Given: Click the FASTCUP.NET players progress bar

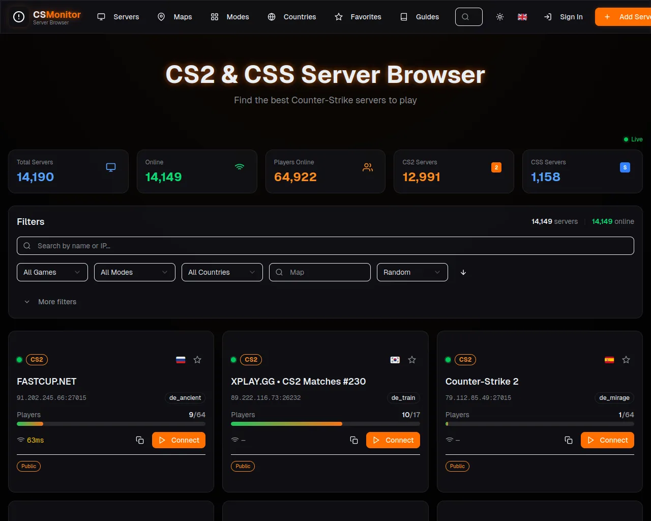Looking at the screenshot, I should click(111, 424).
